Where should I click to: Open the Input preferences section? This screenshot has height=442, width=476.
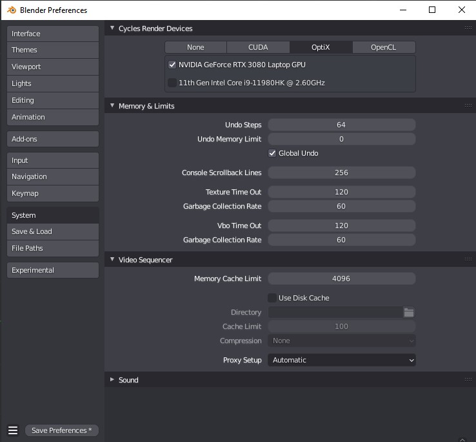point(53,160)
